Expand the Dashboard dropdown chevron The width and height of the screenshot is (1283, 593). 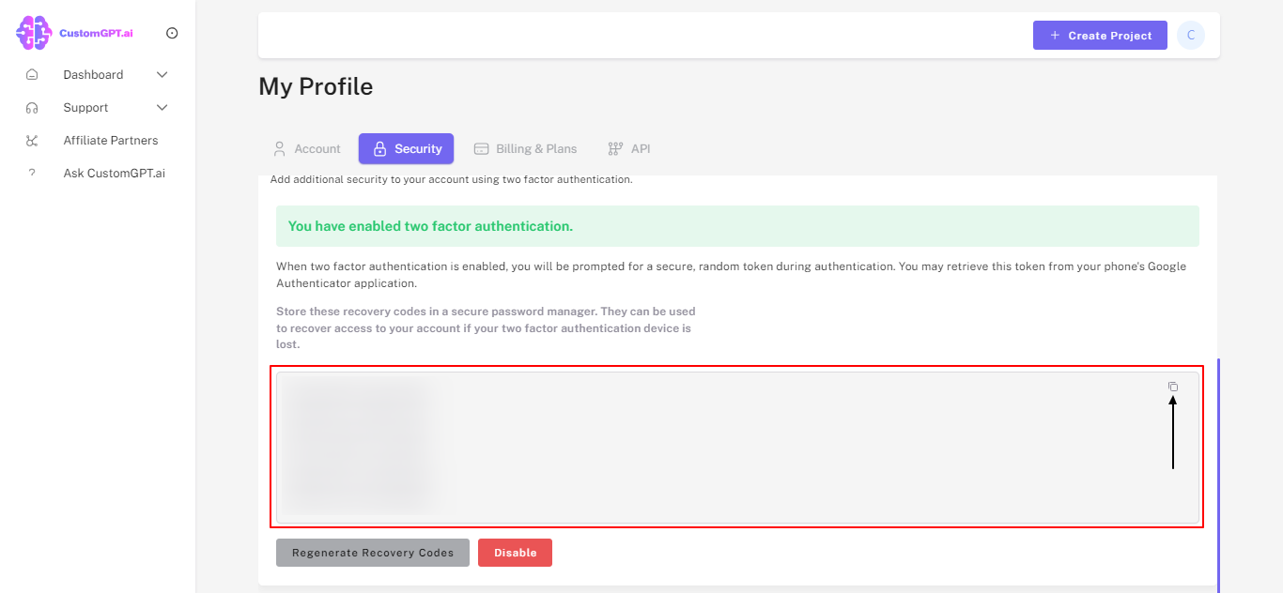pos(162,73)
